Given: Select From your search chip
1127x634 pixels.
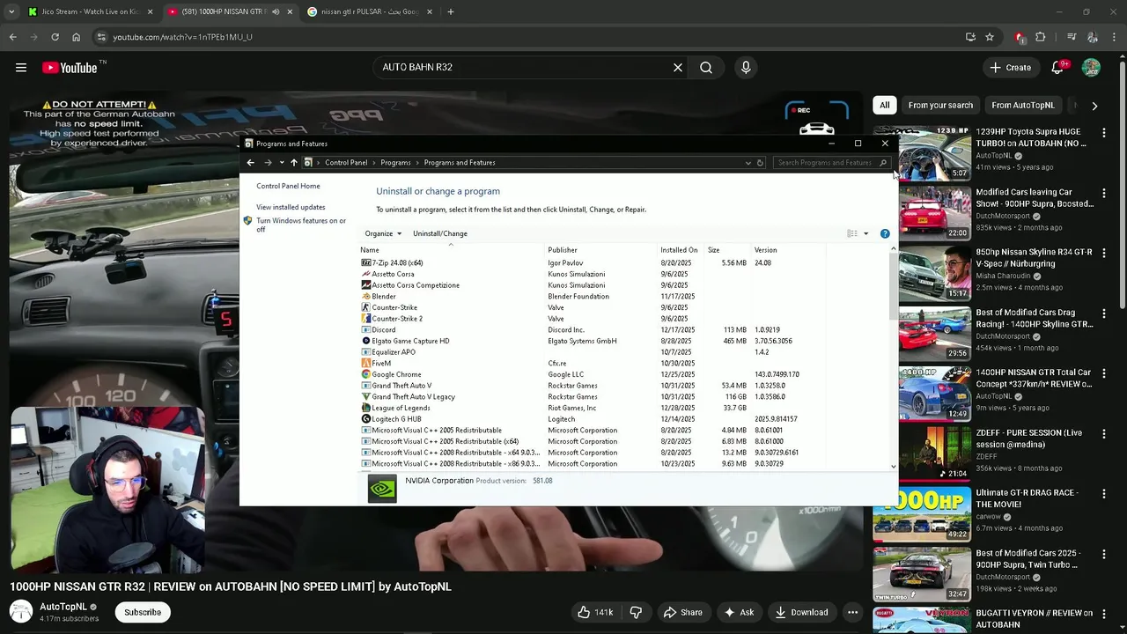Looking at the screenshot, I should point(940,106).
